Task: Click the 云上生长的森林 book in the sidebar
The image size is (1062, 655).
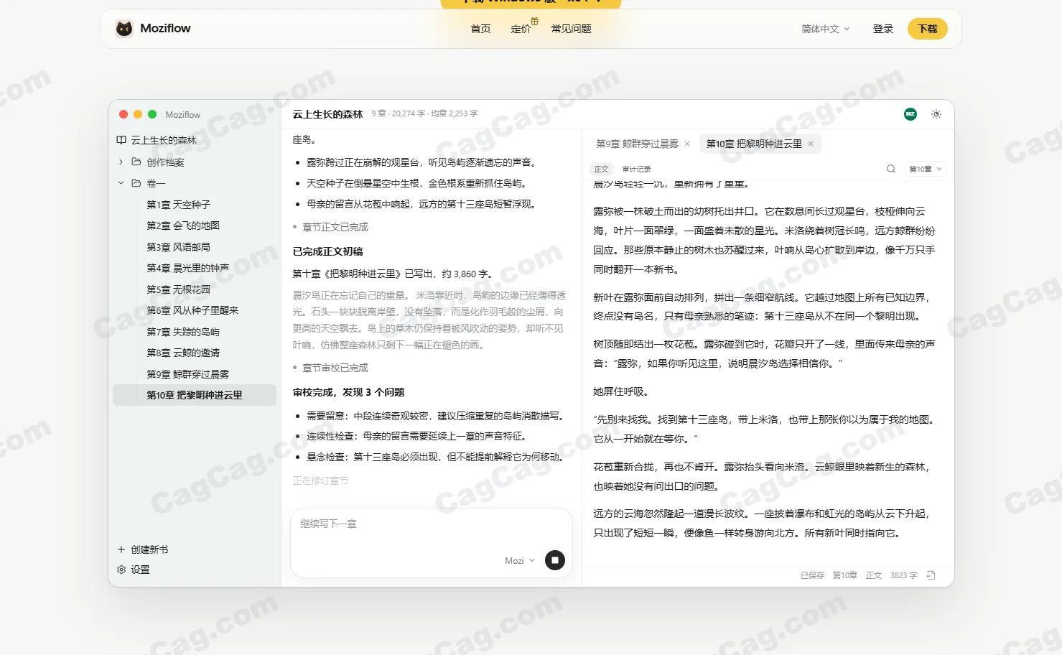Action: click(164, 140)
